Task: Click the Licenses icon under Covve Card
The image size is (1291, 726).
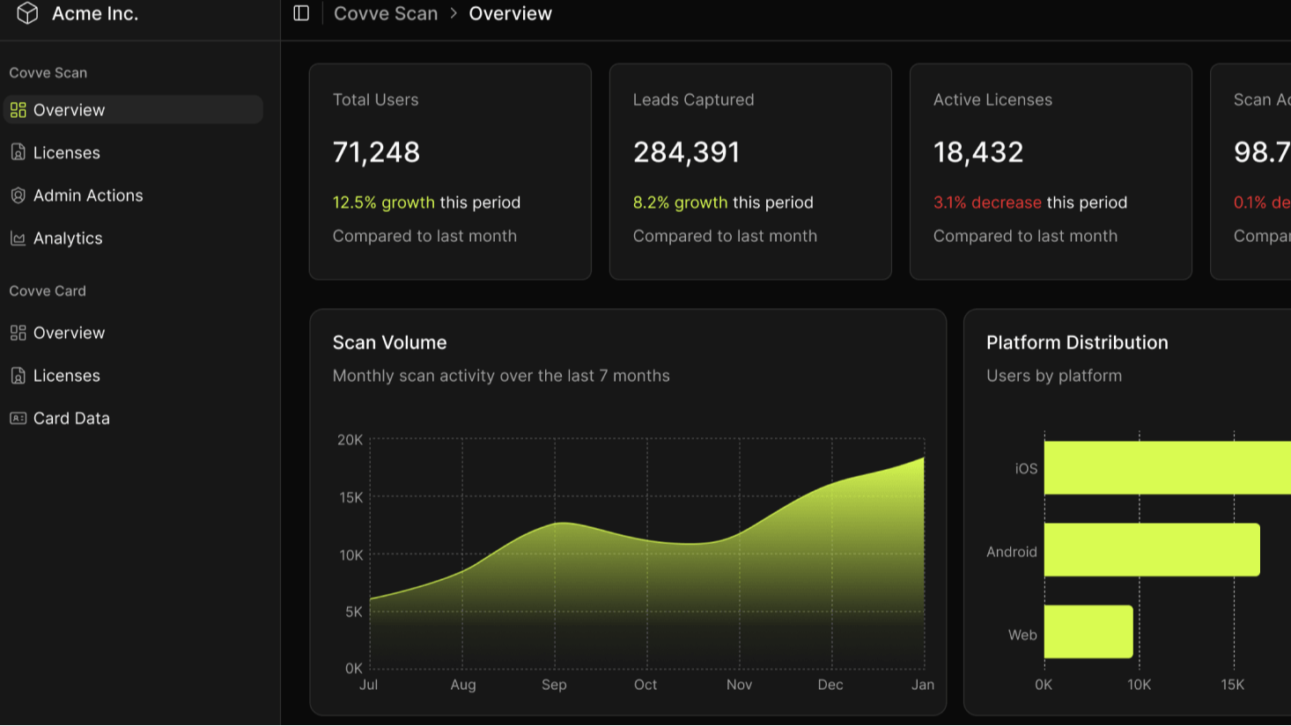Action: pyautogui.click(x=18, y=376)
